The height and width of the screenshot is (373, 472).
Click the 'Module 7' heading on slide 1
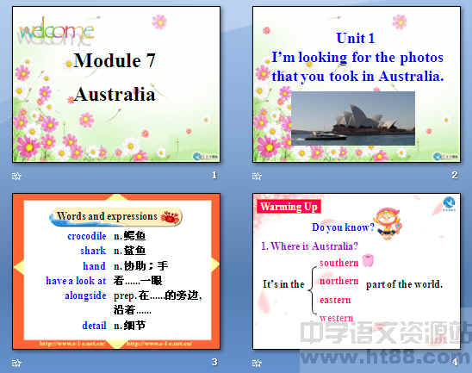[x=115, y=60]
